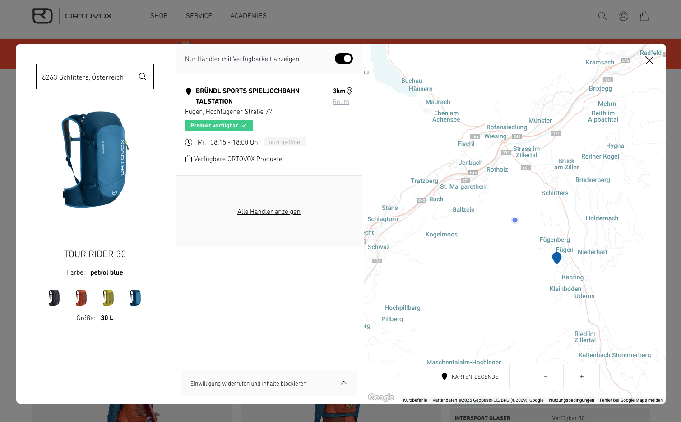This screenshot has height=422, width=681.
Task: Select the petrol blue backpack swatch
Action: click(135, 298)
